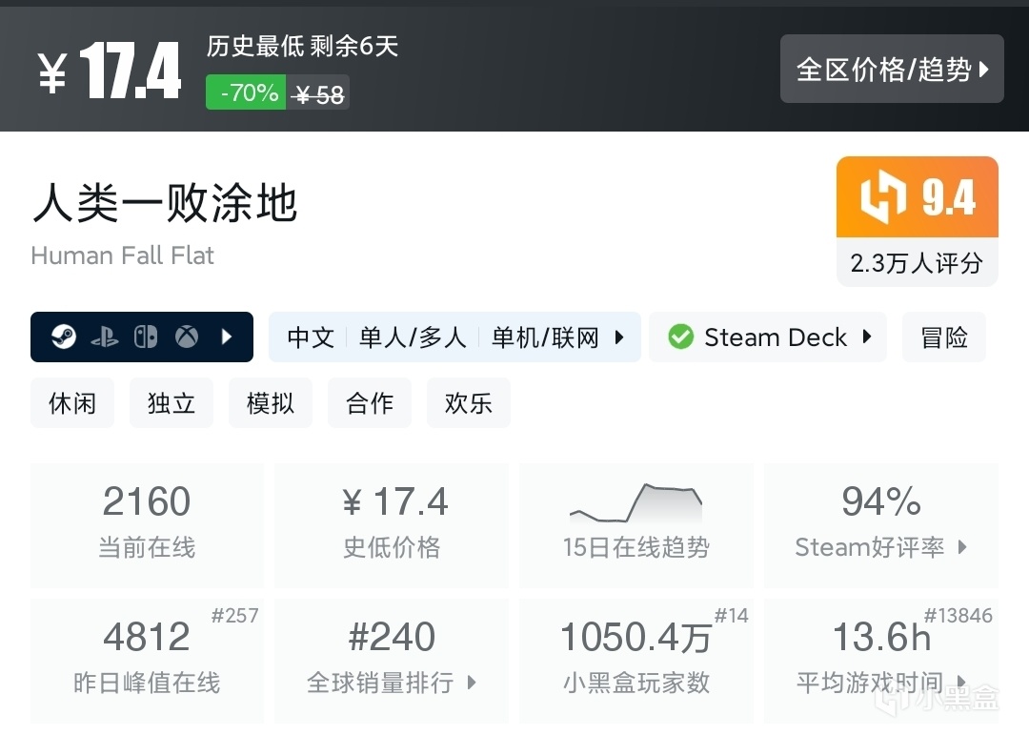Select the 独立 tag
This screenshot has width=1029, height=735.
(x=171, y=402)
